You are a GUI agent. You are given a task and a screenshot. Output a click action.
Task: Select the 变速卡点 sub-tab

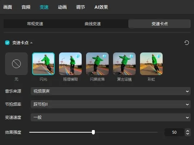click(160, 24)
